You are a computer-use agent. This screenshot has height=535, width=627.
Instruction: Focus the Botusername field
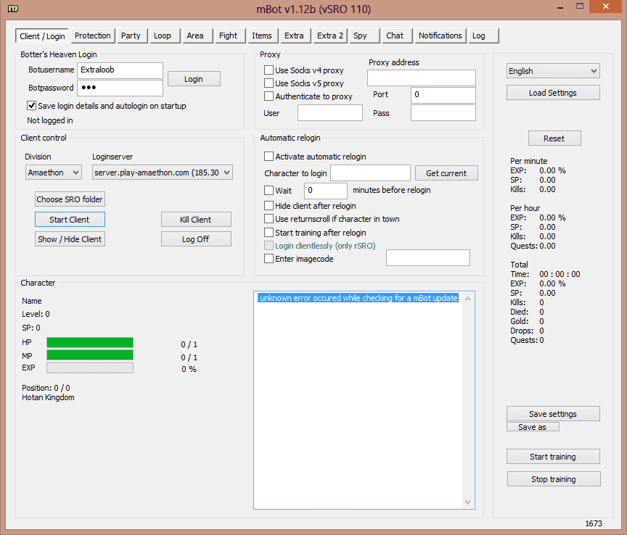tap(120, 70)
